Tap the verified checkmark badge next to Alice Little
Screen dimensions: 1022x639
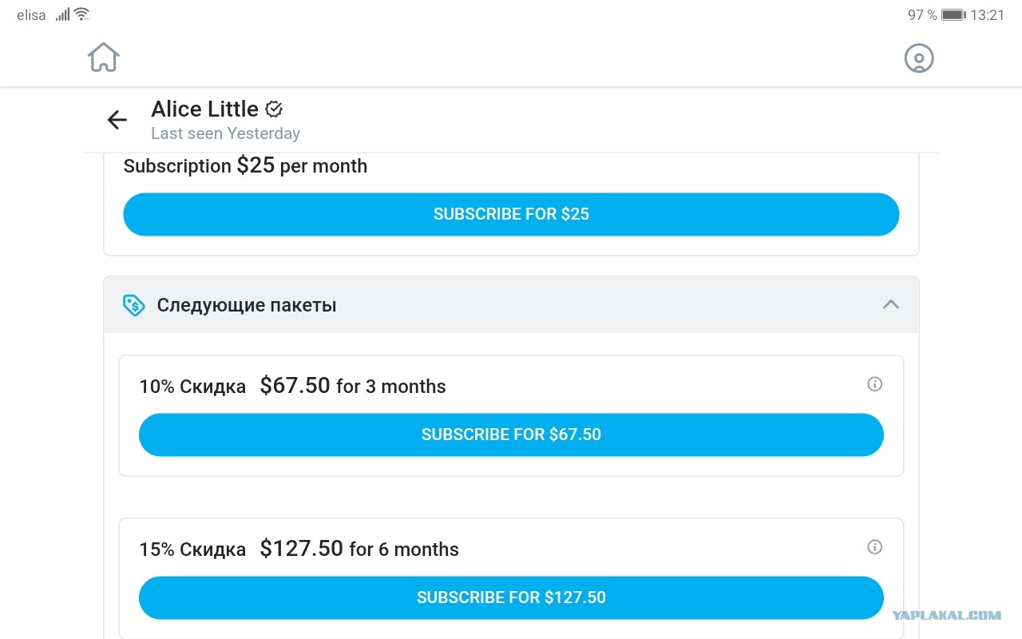click(x=274, y=109)
